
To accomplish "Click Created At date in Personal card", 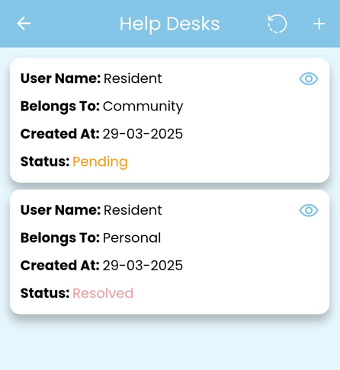I will coord(143,266).
